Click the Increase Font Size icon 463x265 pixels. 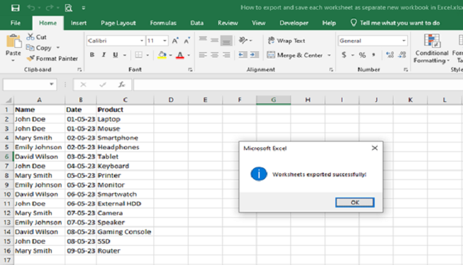click(175, 40)
